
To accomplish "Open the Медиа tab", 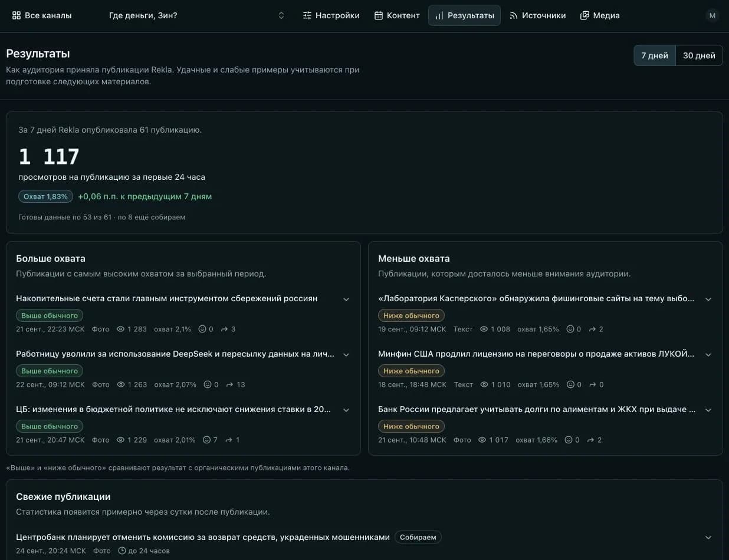I will click(600, 15).
